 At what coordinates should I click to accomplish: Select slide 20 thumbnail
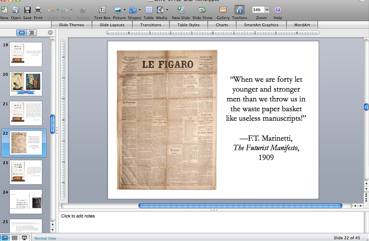tap(26, 84)
